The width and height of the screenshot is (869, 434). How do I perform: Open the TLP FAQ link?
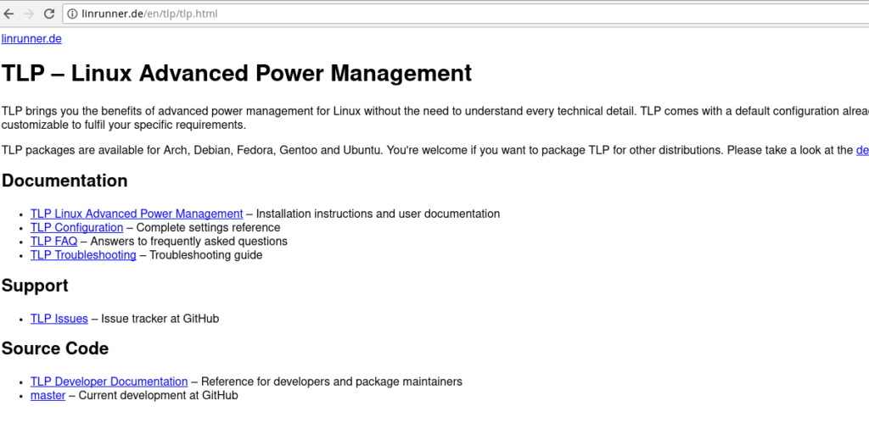pos(53,242)
